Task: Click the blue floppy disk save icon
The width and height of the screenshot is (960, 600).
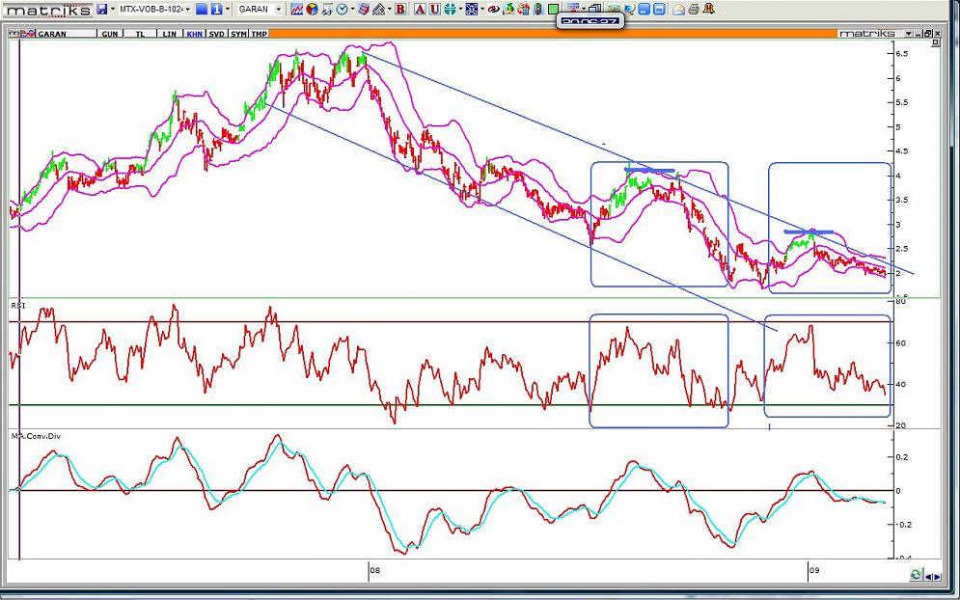Action: (x=102, y=9)
